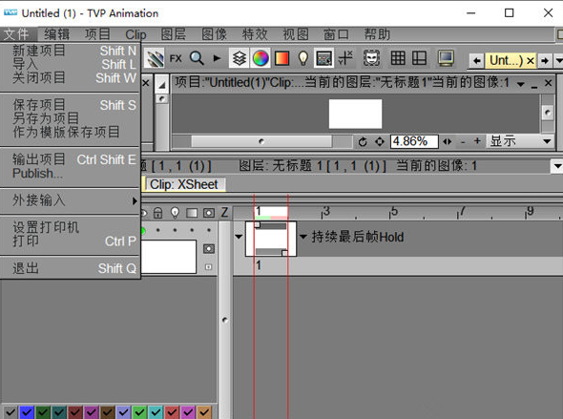The width and height of the screenshot is (563, 419).
Task: Toggle the layer lock column icon
Action: 157,213
